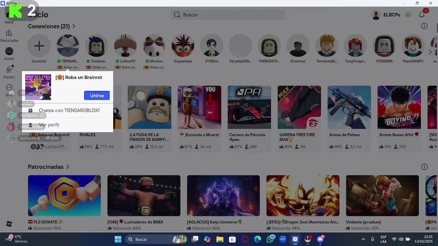
Task: Show hidden system tray icons chevron
Action: tap(363, 239)
